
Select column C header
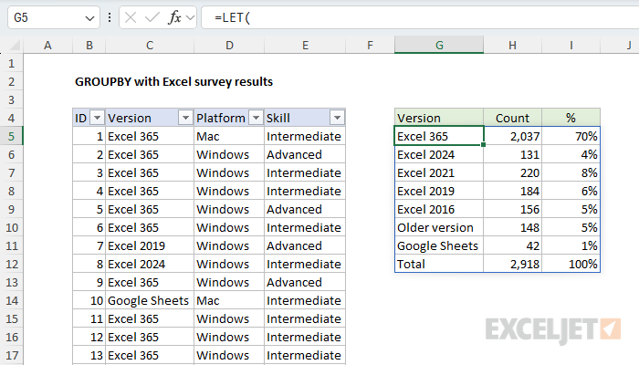coord(150,46)
